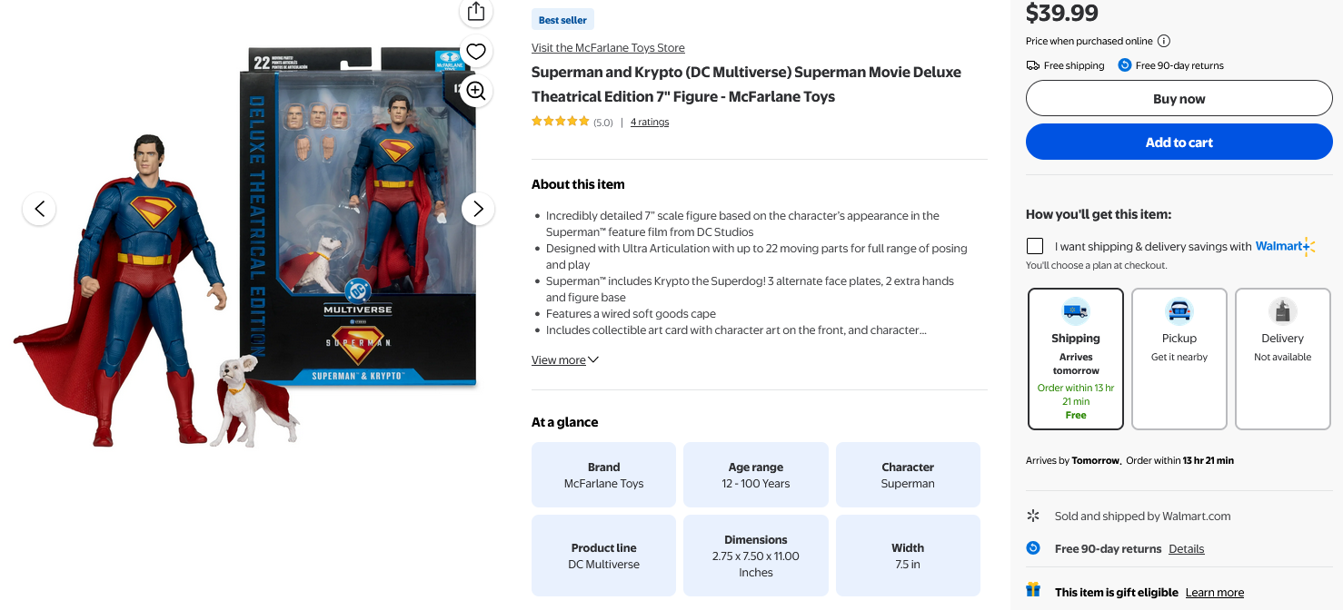Select the Shipping fulfillment option

pyautogui.click(x=1076, y=359)
